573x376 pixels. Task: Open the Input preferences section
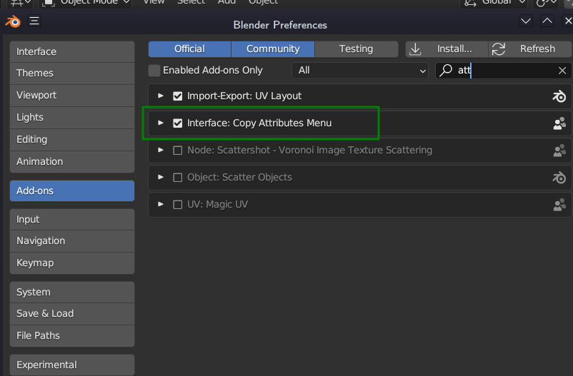pyautogui.click(x=72, y=220)
